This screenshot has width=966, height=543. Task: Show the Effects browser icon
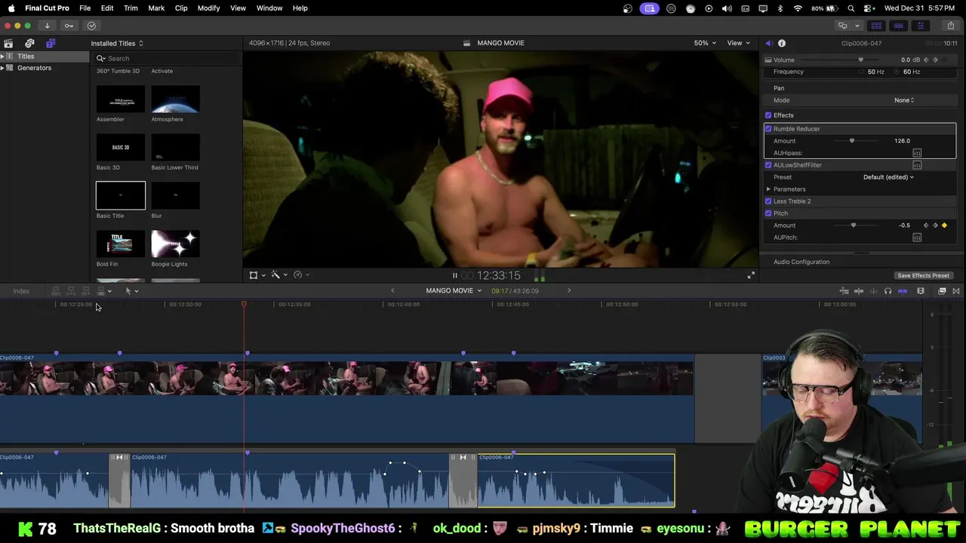tap(942, 291)
